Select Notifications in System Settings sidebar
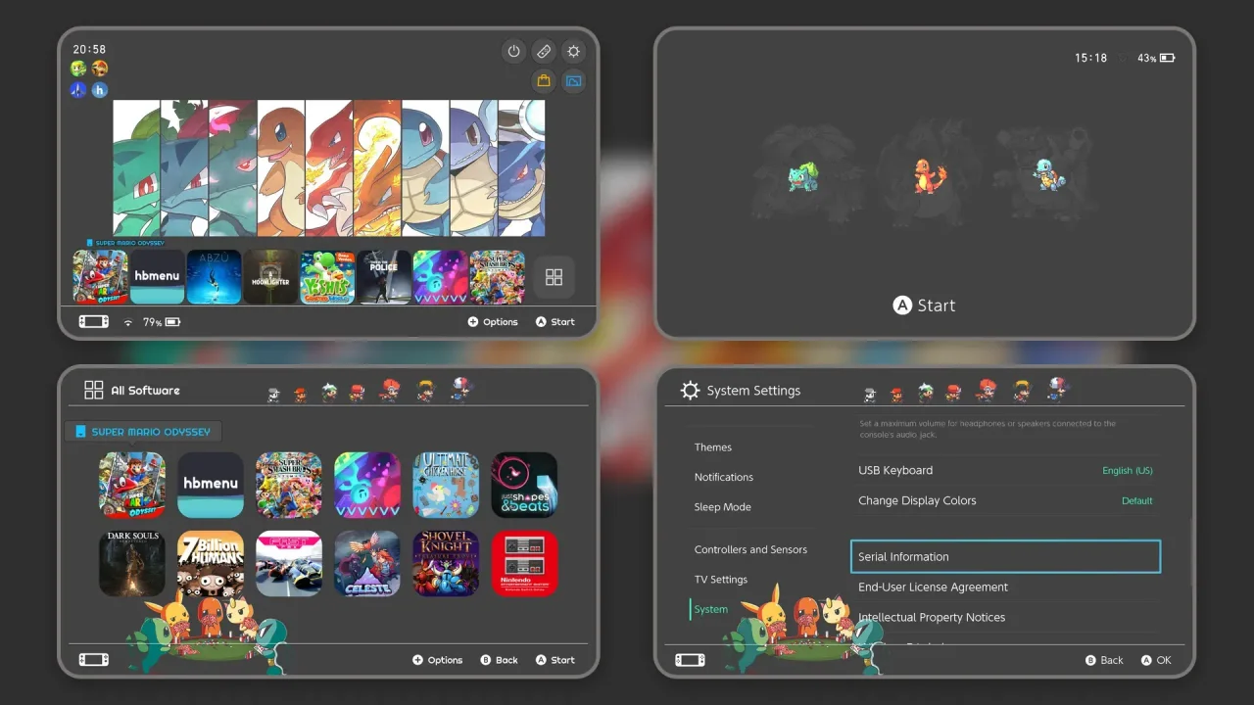Image resolution: width=1254 pixels, height=705 pixels. pyautogui.click(x=724, y=477)
